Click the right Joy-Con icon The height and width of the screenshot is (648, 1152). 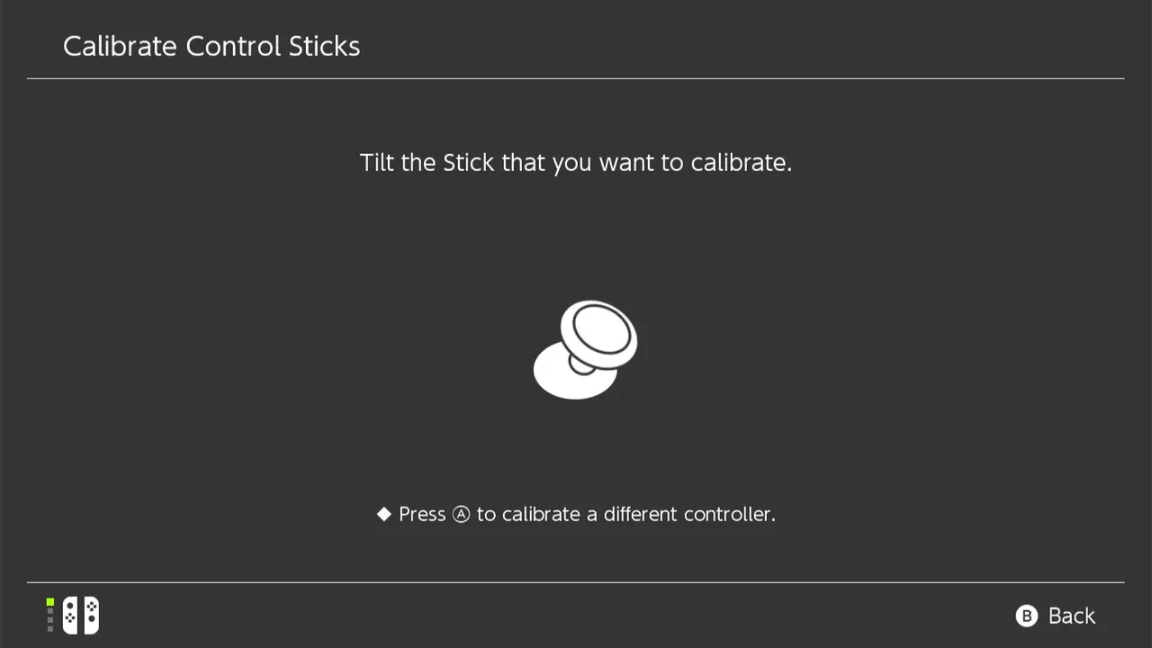[x=91, y=616]
